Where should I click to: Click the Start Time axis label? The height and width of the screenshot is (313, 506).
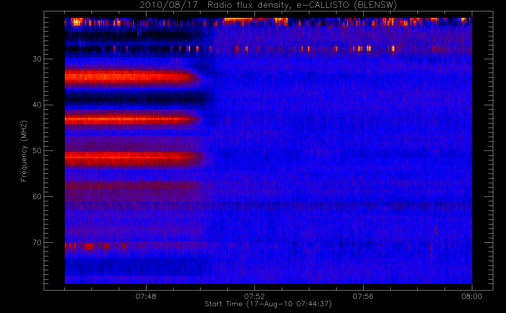click(x=268, y=304)
